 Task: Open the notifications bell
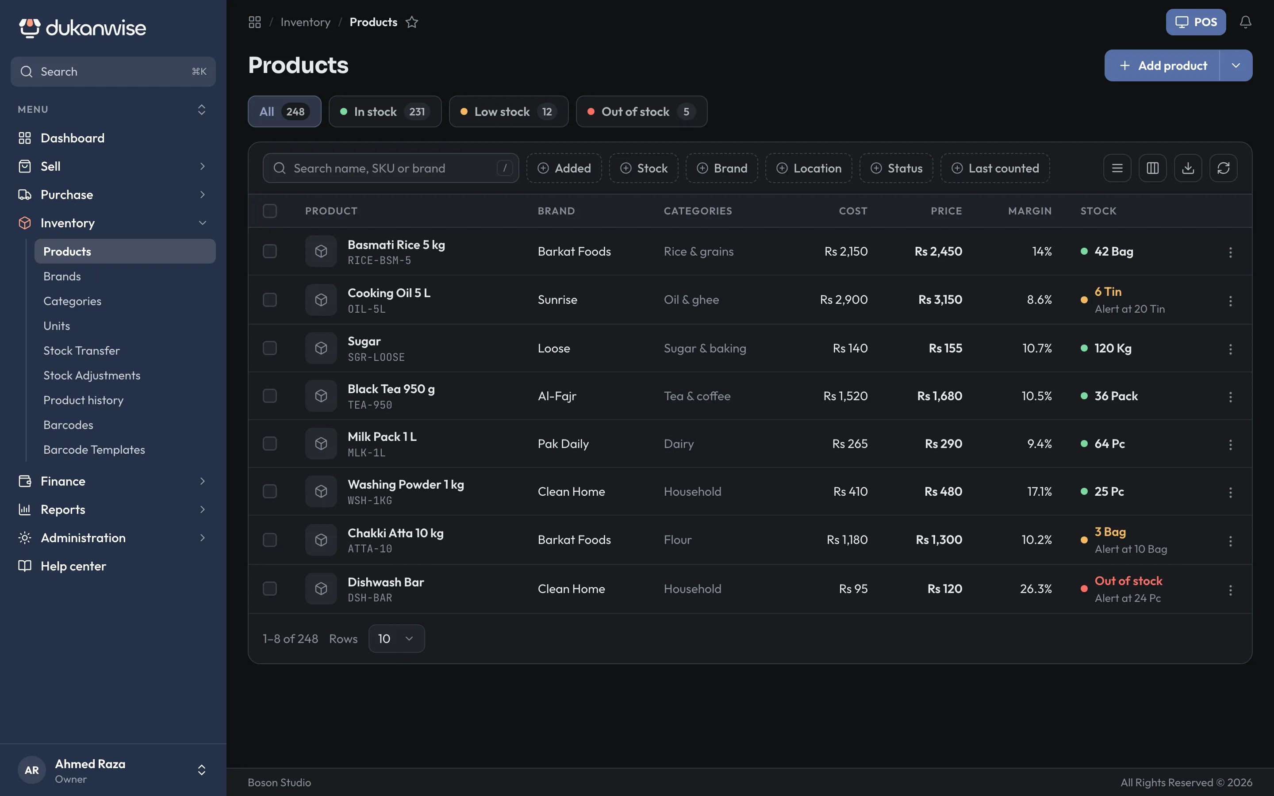(x=1245, y=22)
